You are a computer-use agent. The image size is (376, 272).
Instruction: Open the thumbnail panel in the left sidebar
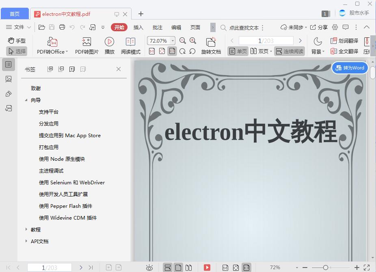pyautogui.click(x=9, y=79)
